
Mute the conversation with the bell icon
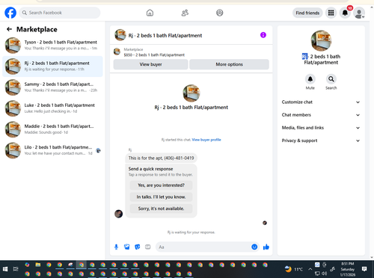[310, 79]
